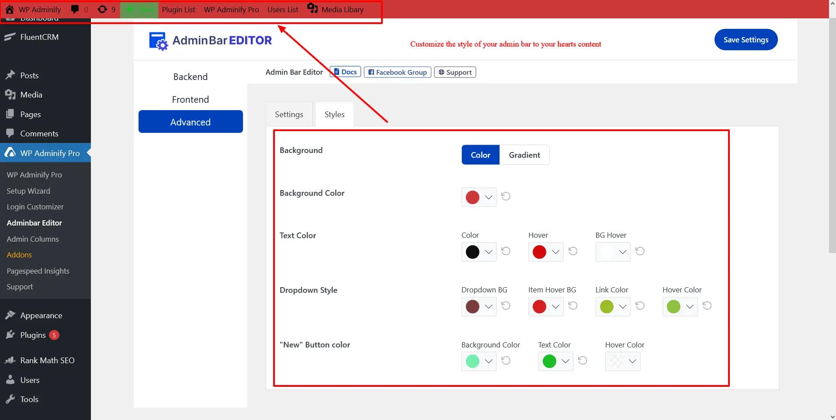836x420 pixels.
Task: Switch to the Settings tab
Action: 288,114
